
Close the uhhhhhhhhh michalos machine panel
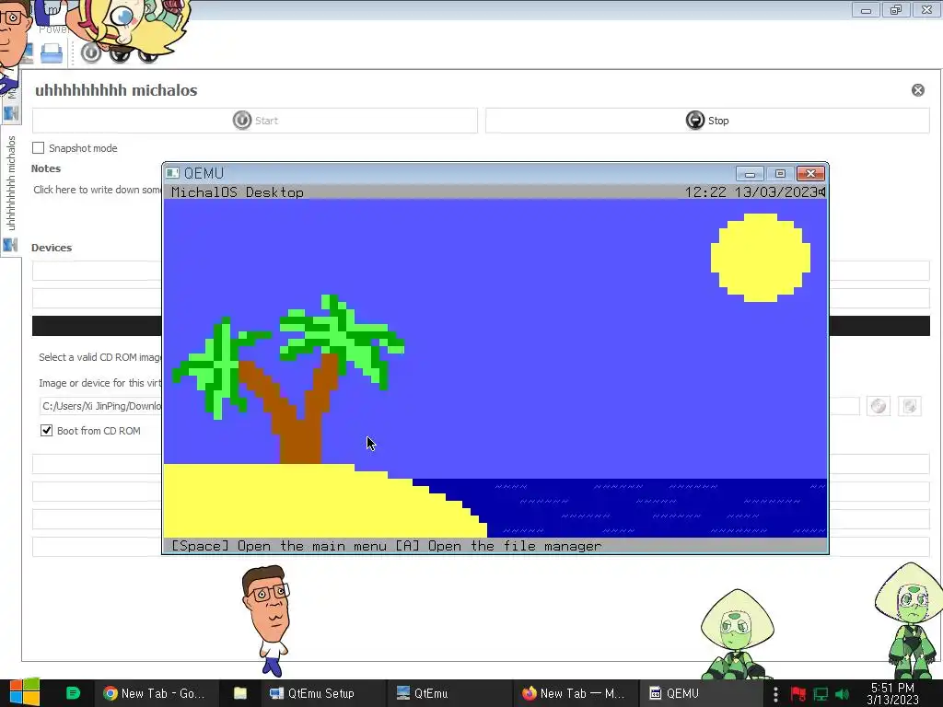[918, 90]
